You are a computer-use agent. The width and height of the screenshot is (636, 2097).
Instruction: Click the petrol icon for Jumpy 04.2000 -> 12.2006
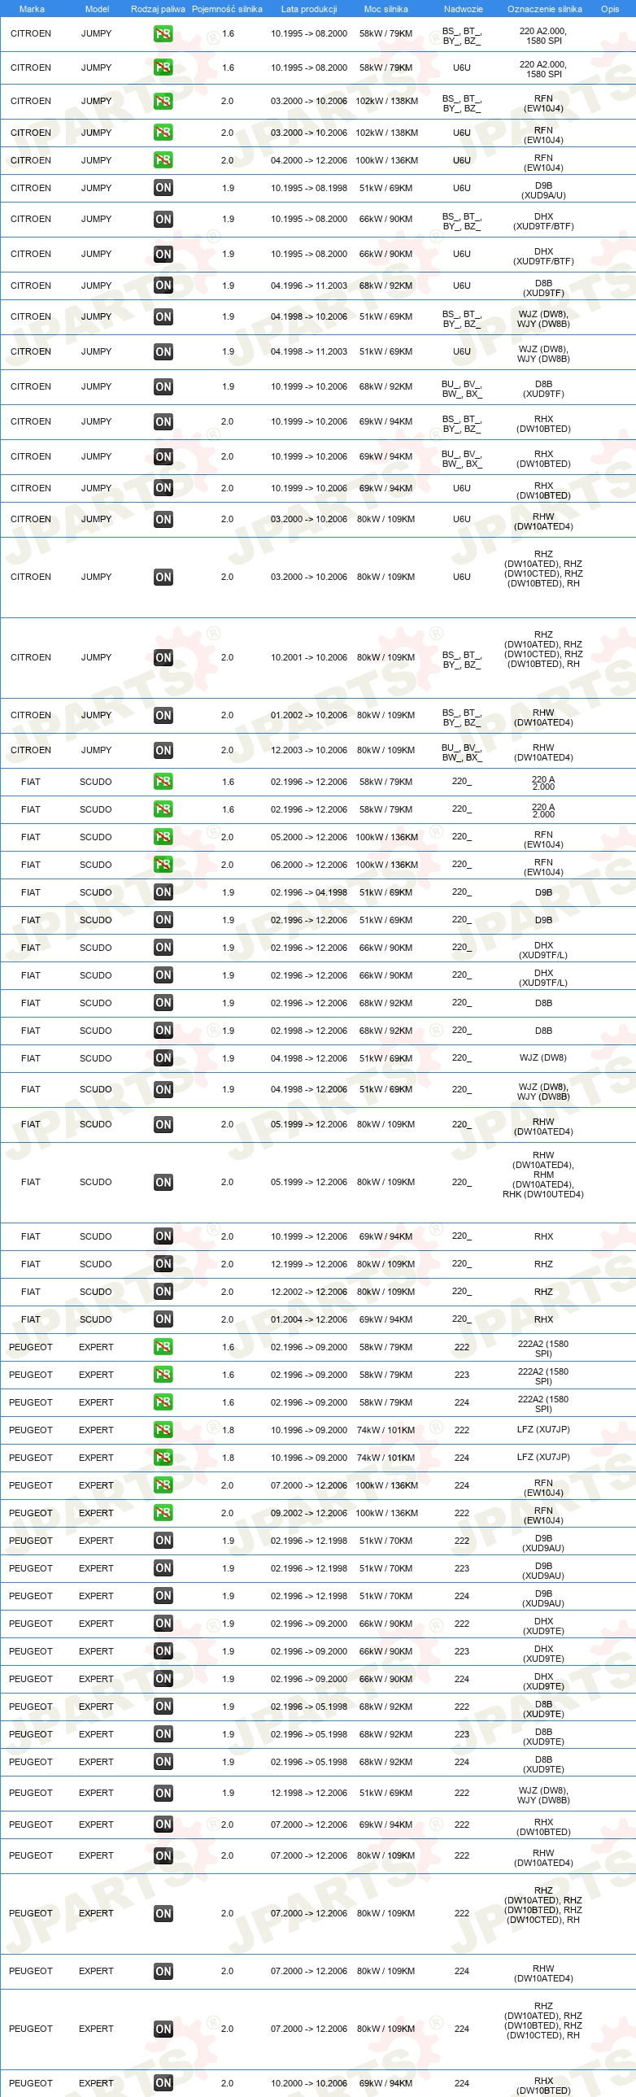click(x=163, y=160)
